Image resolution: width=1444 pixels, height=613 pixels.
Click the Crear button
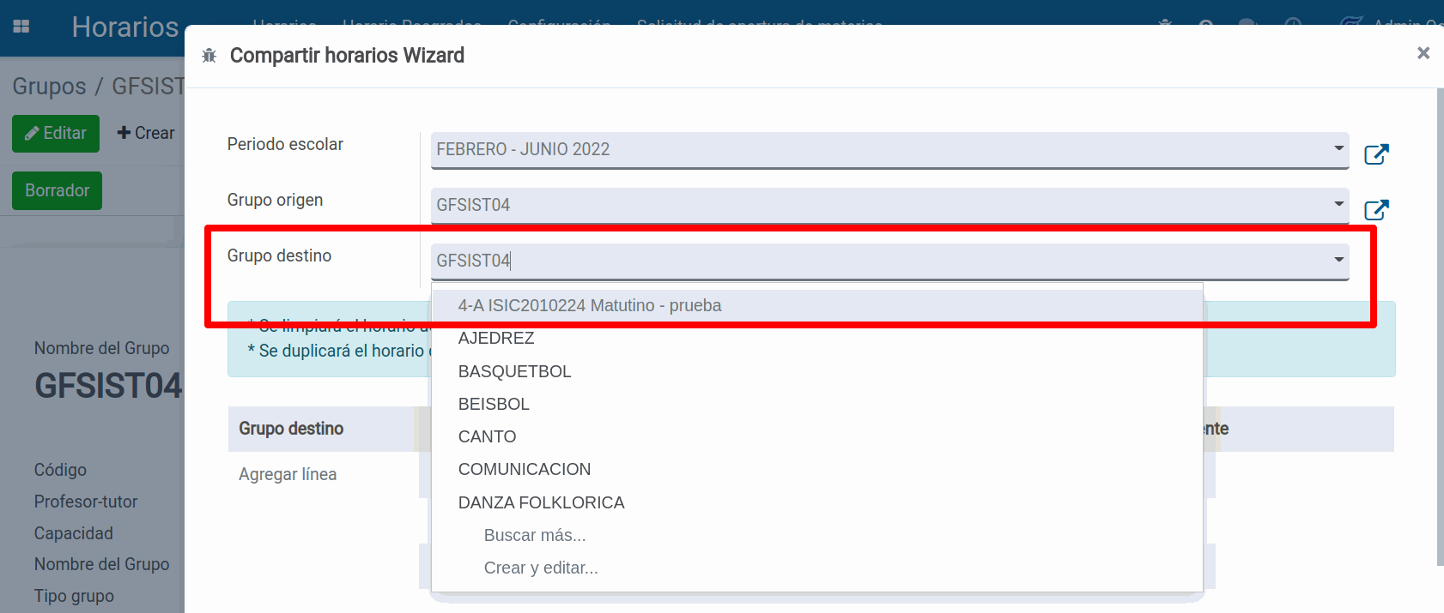[x=146, y=133]
